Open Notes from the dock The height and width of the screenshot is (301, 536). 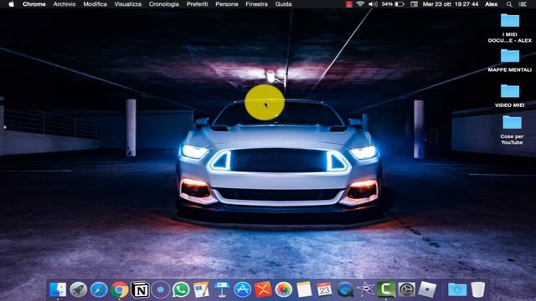(304, 290)
